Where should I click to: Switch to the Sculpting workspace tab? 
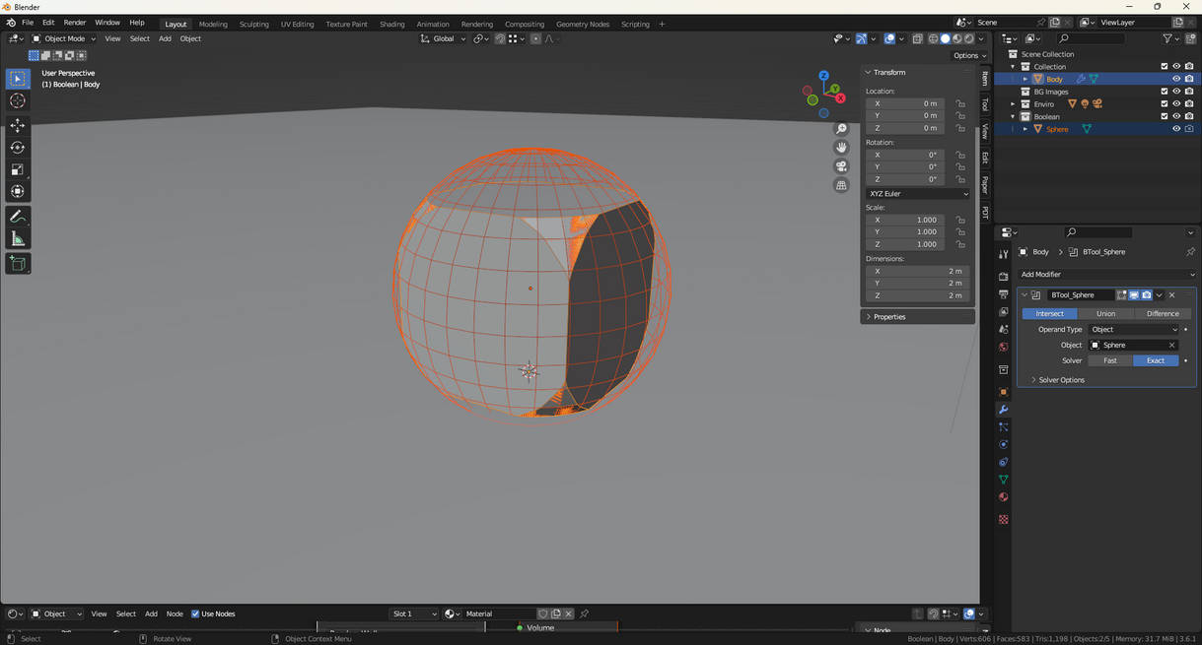[x=253, y=24]
